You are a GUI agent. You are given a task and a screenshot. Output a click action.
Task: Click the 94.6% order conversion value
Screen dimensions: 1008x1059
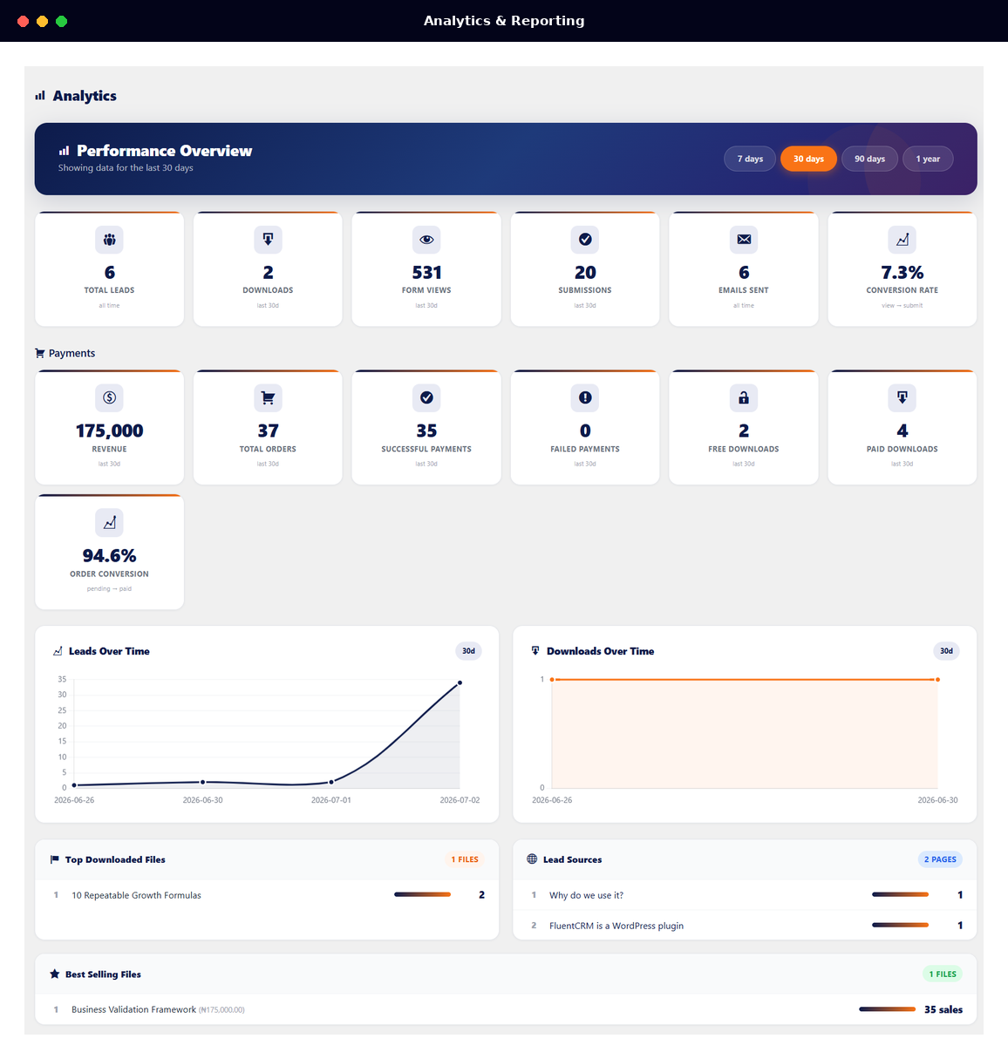point(109,556)
